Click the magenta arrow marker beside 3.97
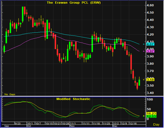 click(144, 51)
